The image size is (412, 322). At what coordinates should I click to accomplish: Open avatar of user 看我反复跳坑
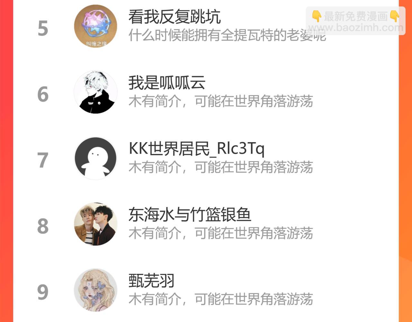(x=96, y=26)
